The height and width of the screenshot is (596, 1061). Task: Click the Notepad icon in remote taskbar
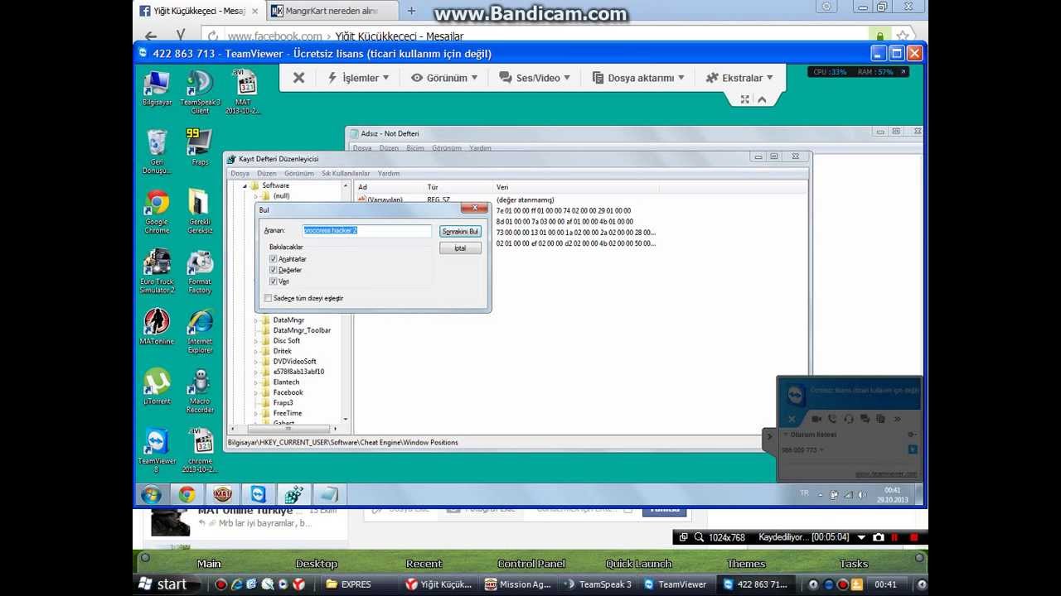pyautogui.click(x=330, y=495)
